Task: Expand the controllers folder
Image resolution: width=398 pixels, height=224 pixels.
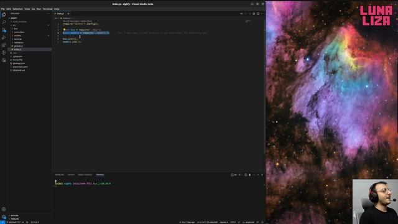Action: pyautogui.click(x=19, y=32)
